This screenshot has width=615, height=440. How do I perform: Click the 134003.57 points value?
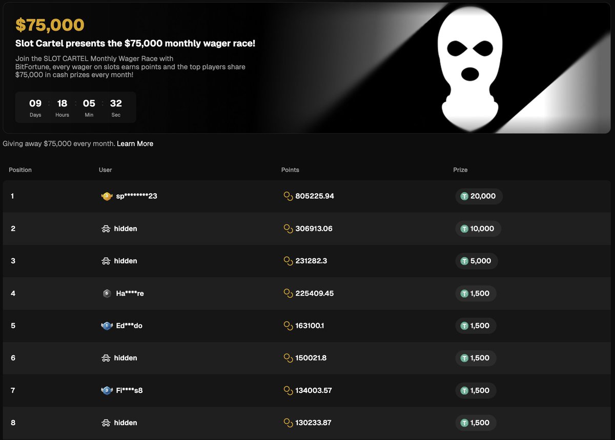click(314, 390)
